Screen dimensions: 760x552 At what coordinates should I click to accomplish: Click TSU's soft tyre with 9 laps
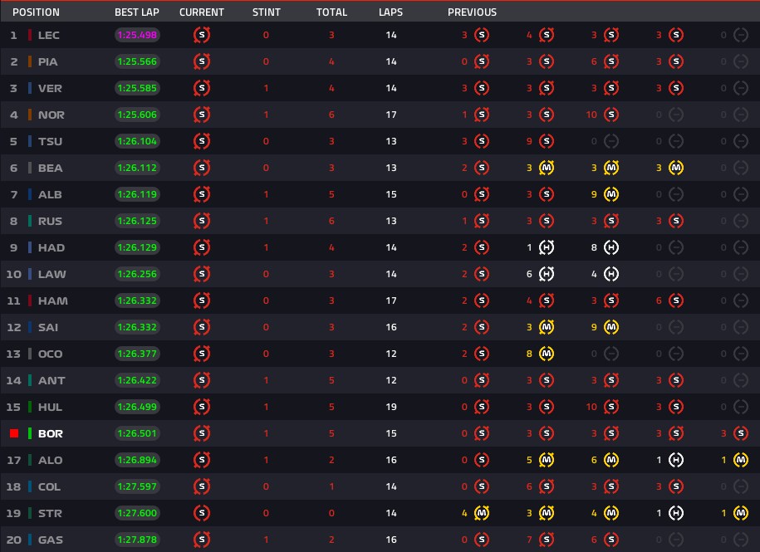tap(547, 141)
